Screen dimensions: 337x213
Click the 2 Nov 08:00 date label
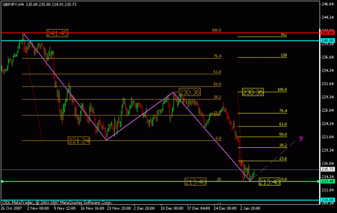[38, 208]
